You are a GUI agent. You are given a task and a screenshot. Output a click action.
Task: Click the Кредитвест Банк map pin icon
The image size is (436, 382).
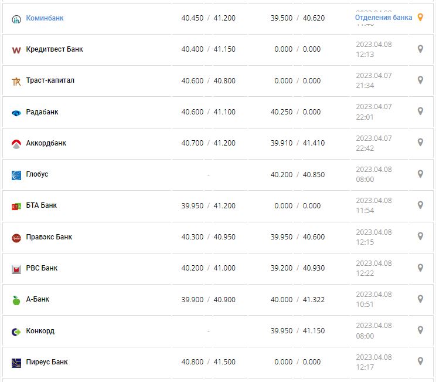click(x=420, y=49)
